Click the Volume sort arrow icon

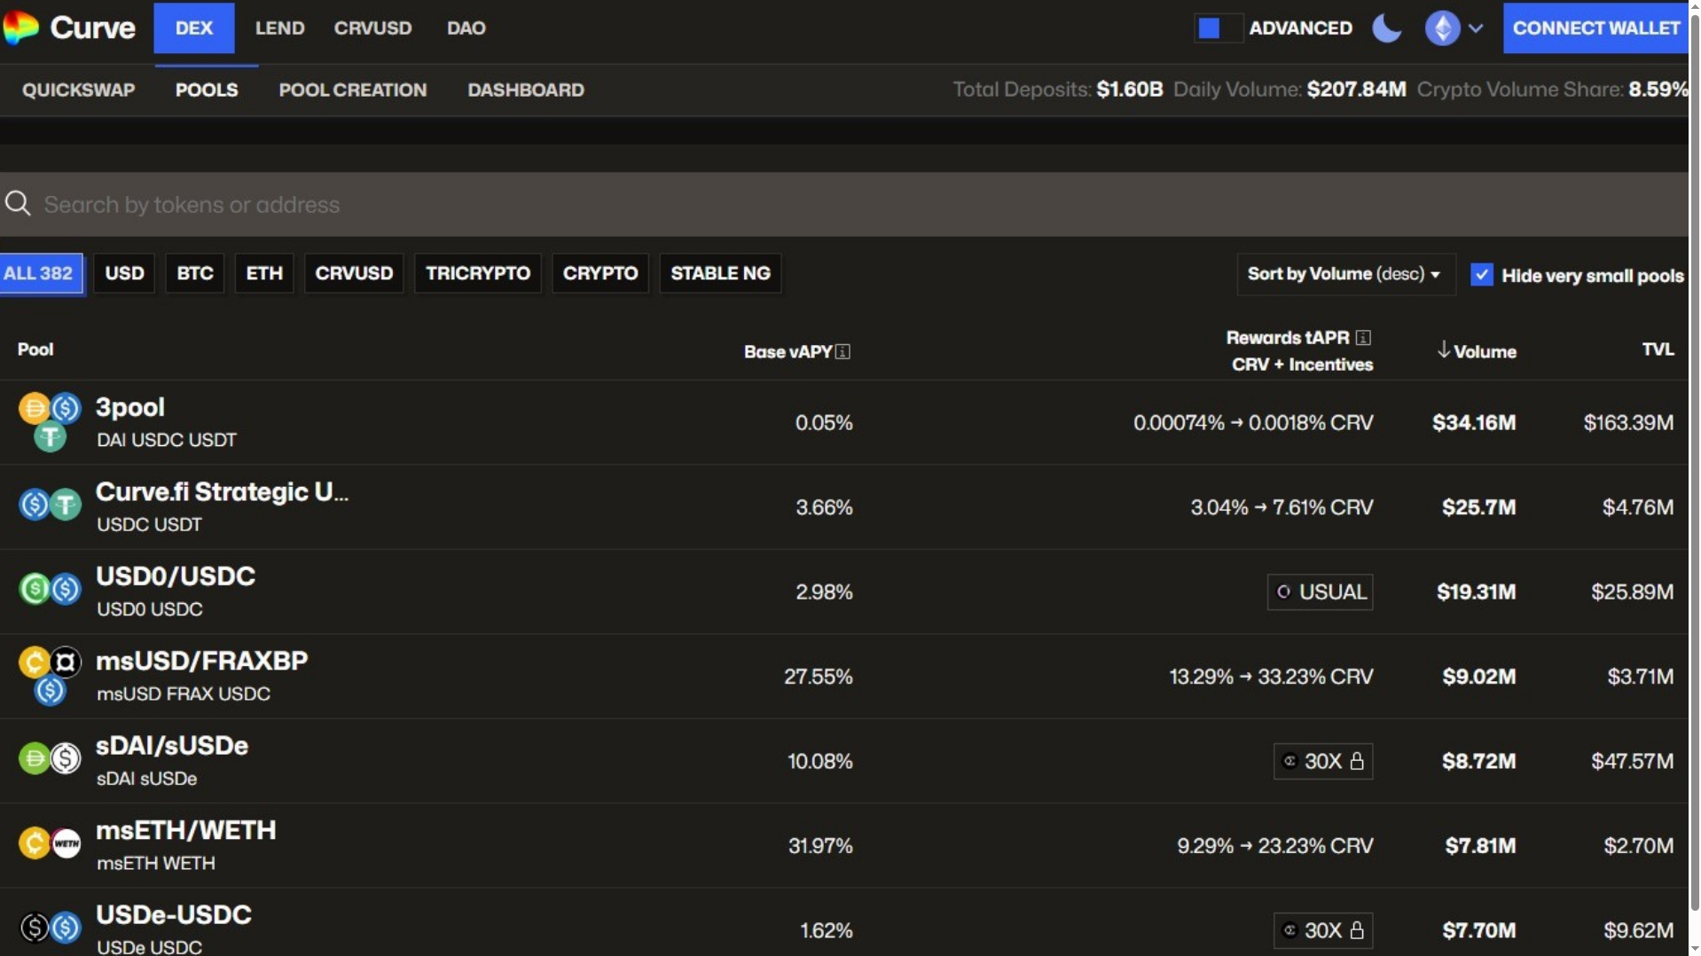point(1443,350)
